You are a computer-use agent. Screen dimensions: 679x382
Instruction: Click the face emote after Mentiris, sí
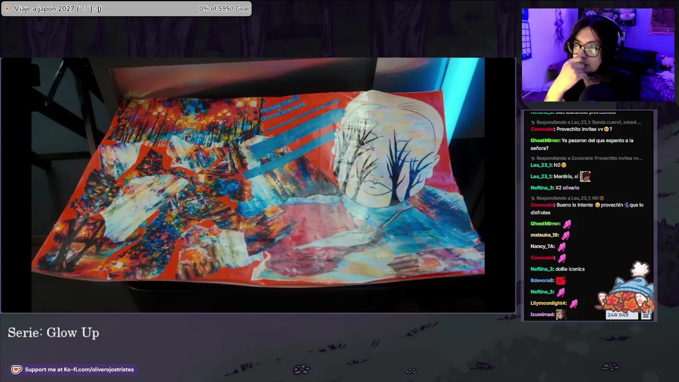click(585, 176)
